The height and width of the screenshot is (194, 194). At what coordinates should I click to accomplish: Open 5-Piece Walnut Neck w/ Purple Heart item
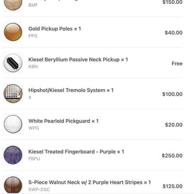click(90, 182)
